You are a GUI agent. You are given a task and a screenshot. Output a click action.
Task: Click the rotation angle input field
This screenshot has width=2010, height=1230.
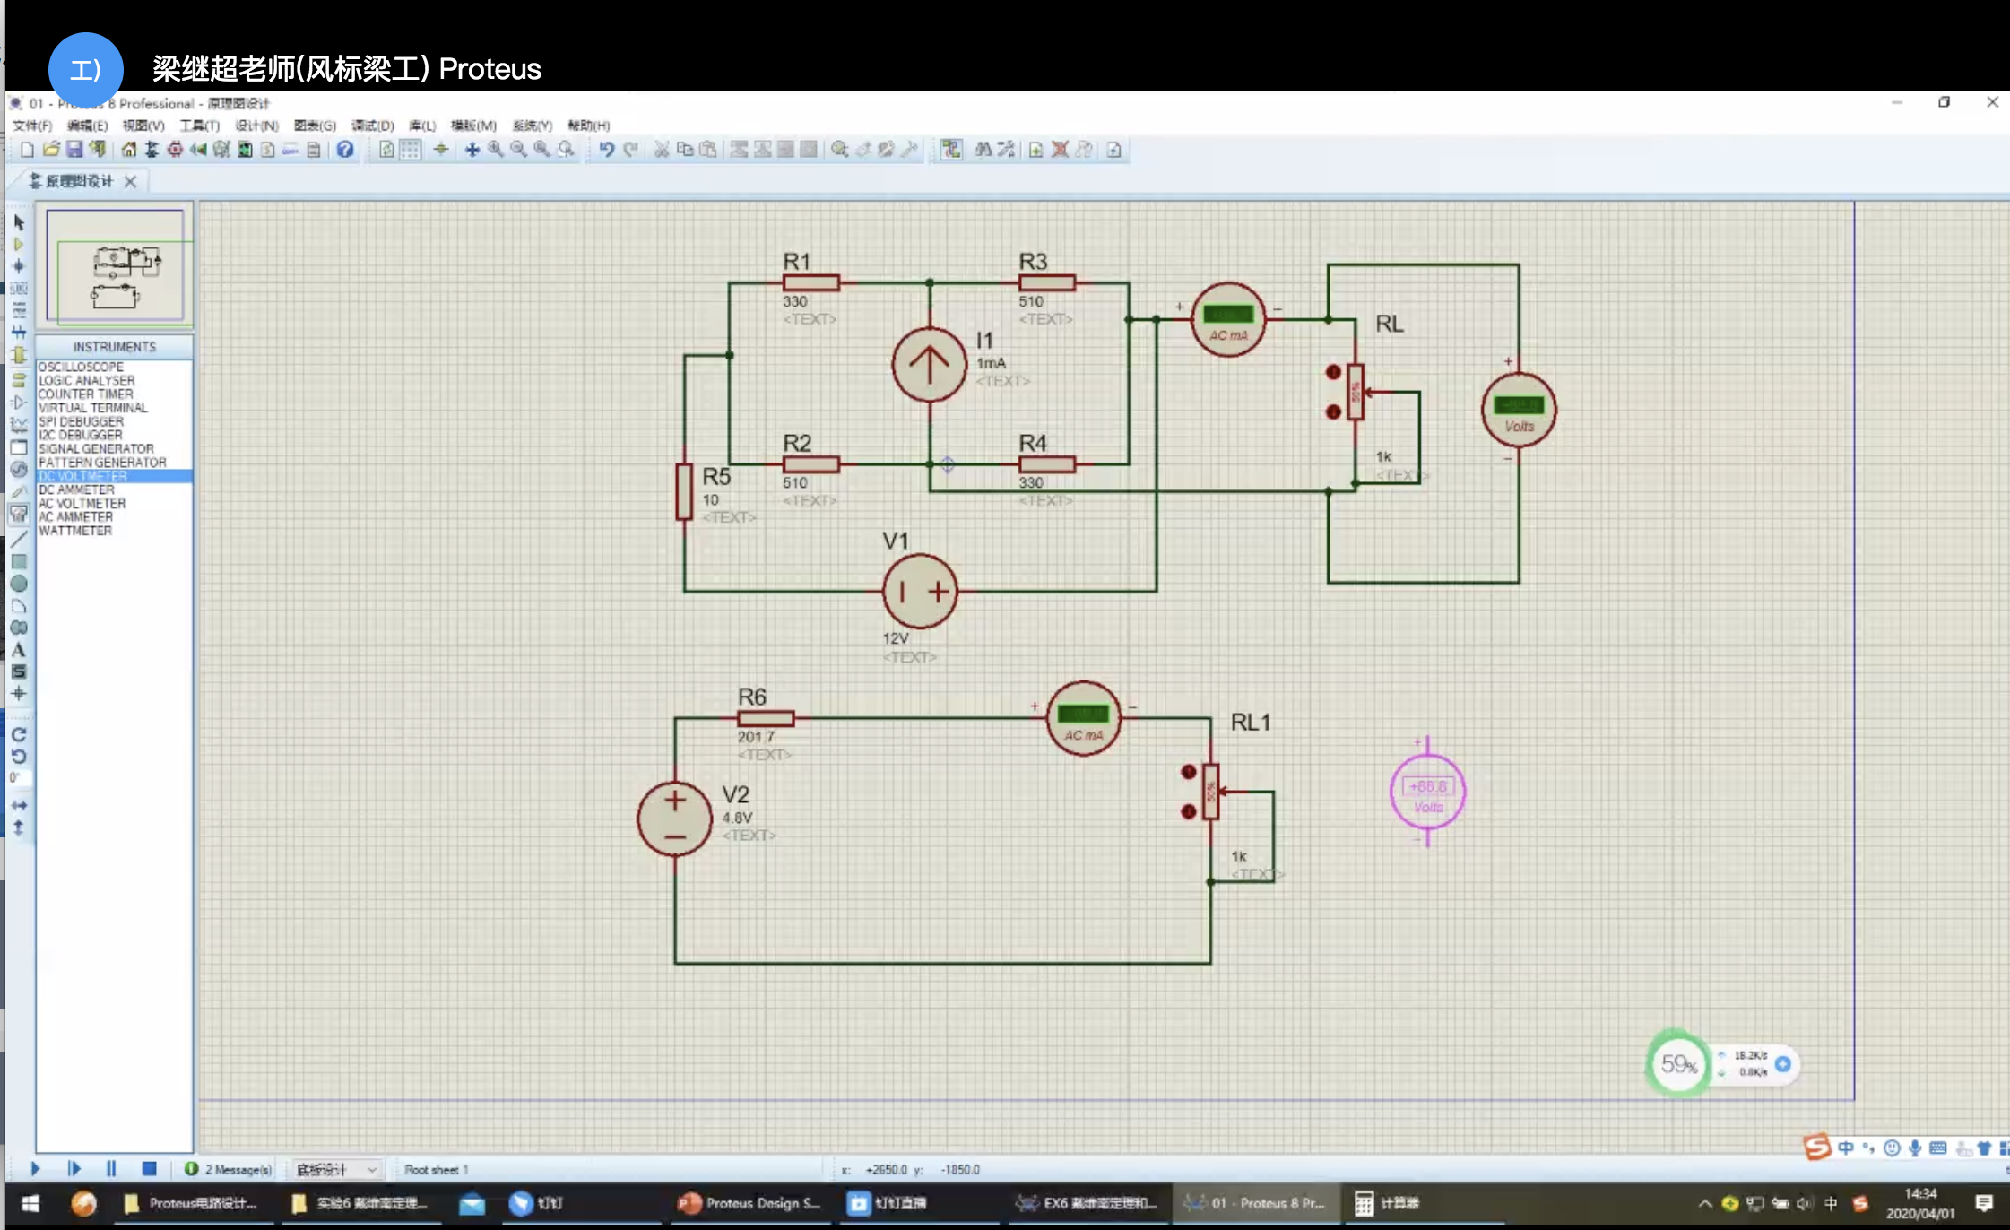(x=20, y=778)
